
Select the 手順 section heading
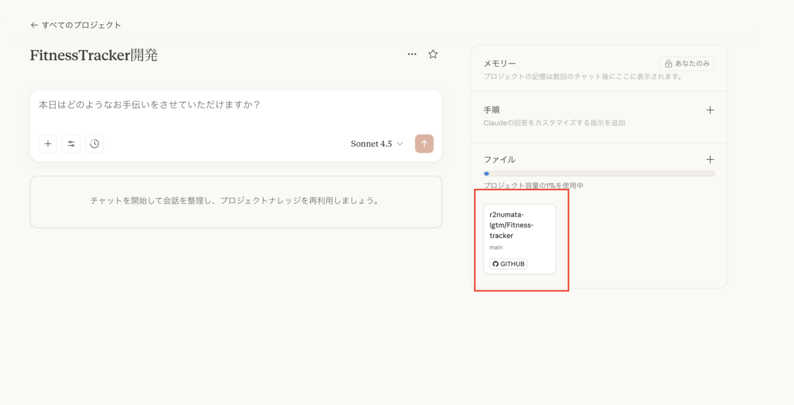(492, 110)
